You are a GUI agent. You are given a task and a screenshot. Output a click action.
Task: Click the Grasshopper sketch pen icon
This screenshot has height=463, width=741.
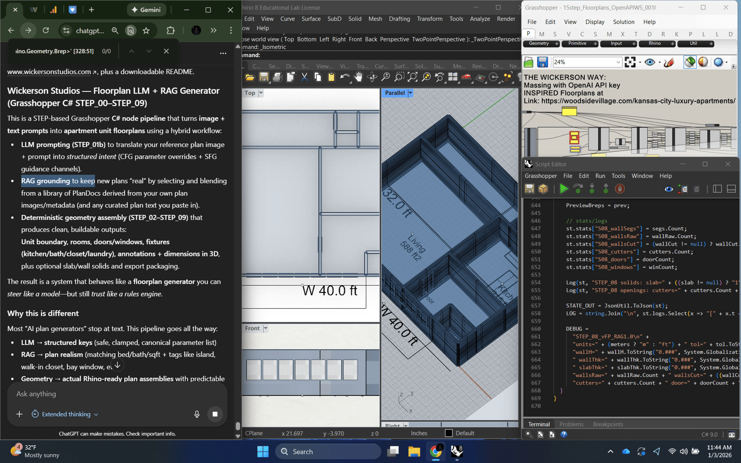click(x=669, y=62)
